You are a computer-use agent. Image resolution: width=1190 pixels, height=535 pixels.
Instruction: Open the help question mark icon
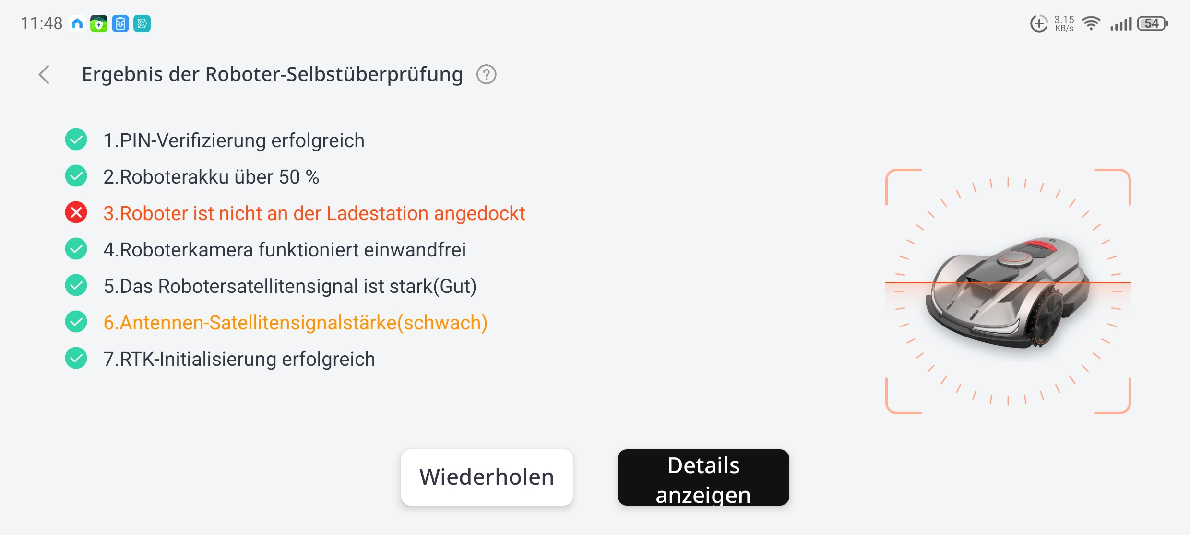tap(486, 74)
